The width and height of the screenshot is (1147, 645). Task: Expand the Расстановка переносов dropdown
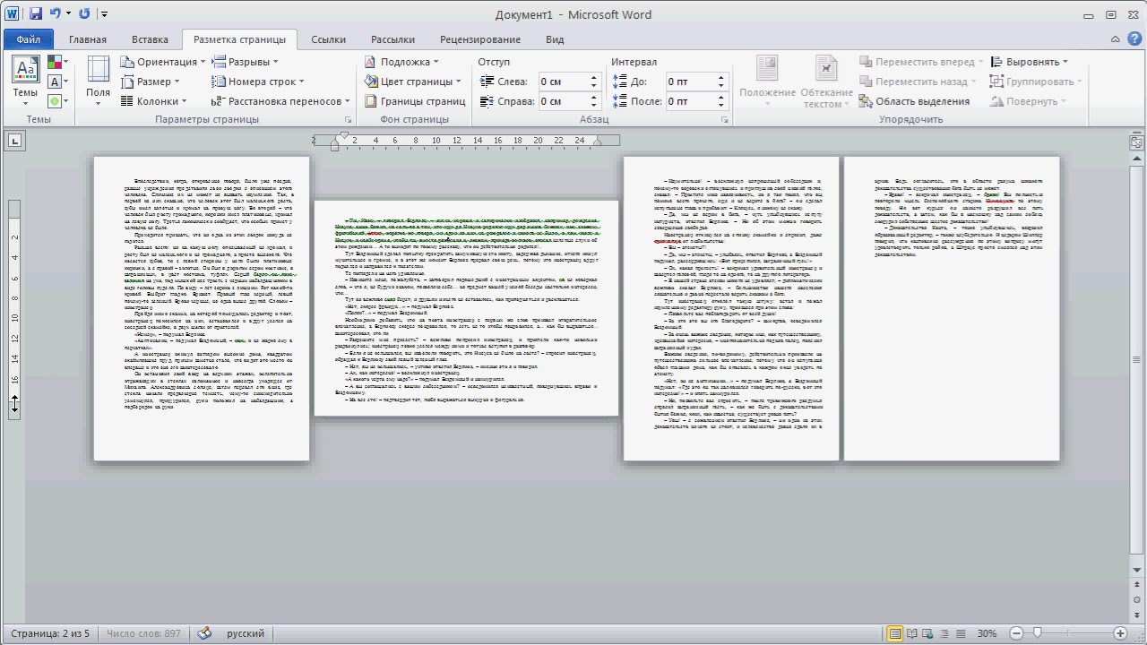click(x=280, y=101)
